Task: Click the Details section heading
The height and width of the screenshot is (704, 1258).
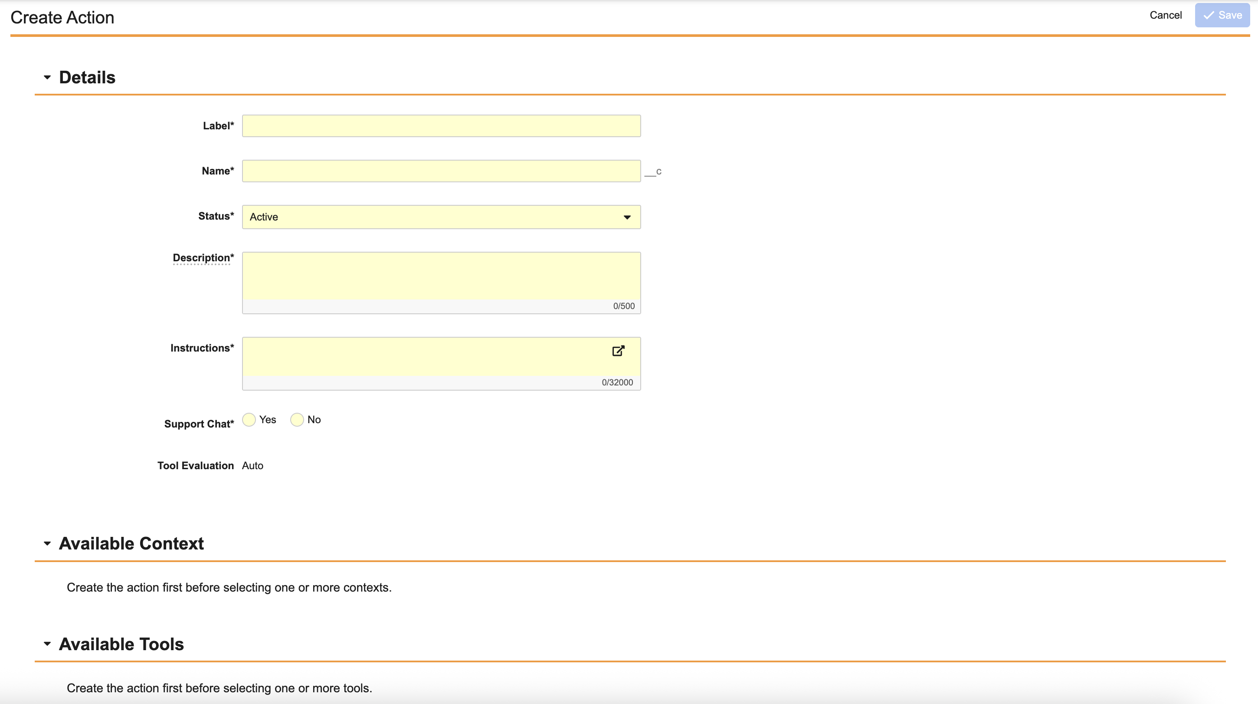Action: (87, 77)
